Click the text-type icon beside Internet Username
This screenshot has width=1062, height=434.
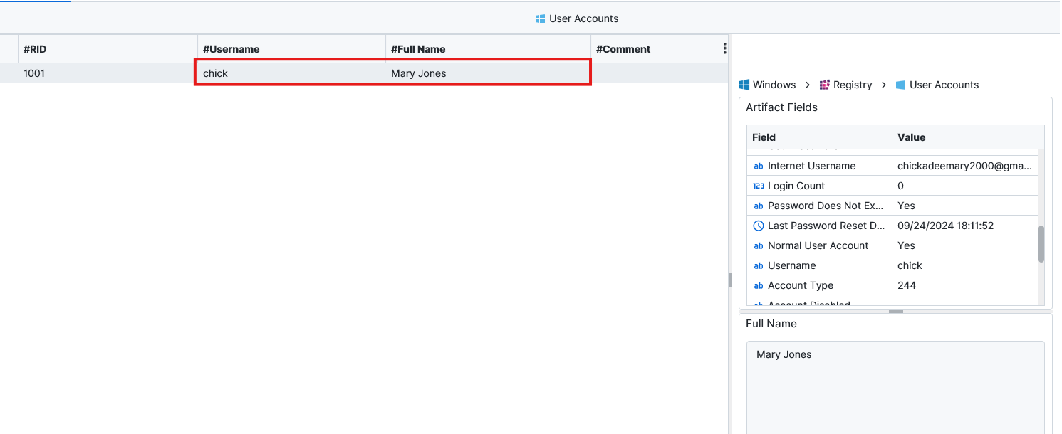coord(758,166)
